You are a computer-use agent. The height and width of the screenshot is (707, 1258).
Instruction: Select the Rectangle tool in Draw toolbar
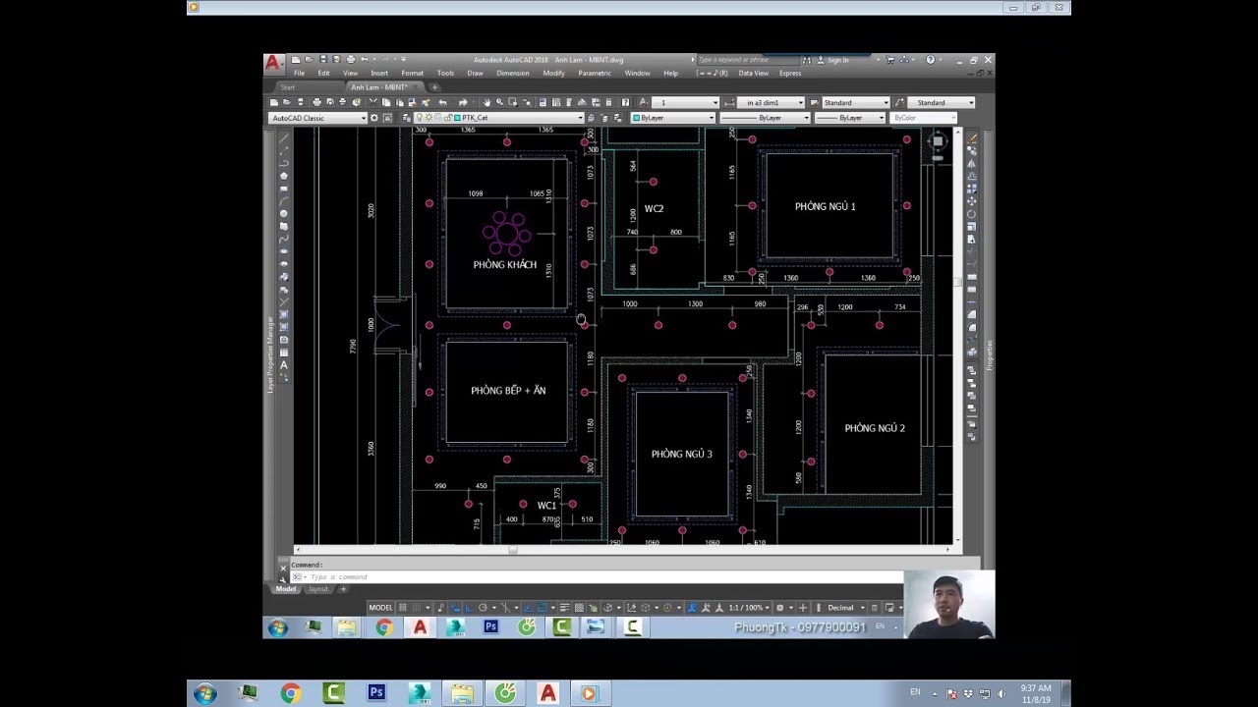pyautogui.click(x=284, y=189)
